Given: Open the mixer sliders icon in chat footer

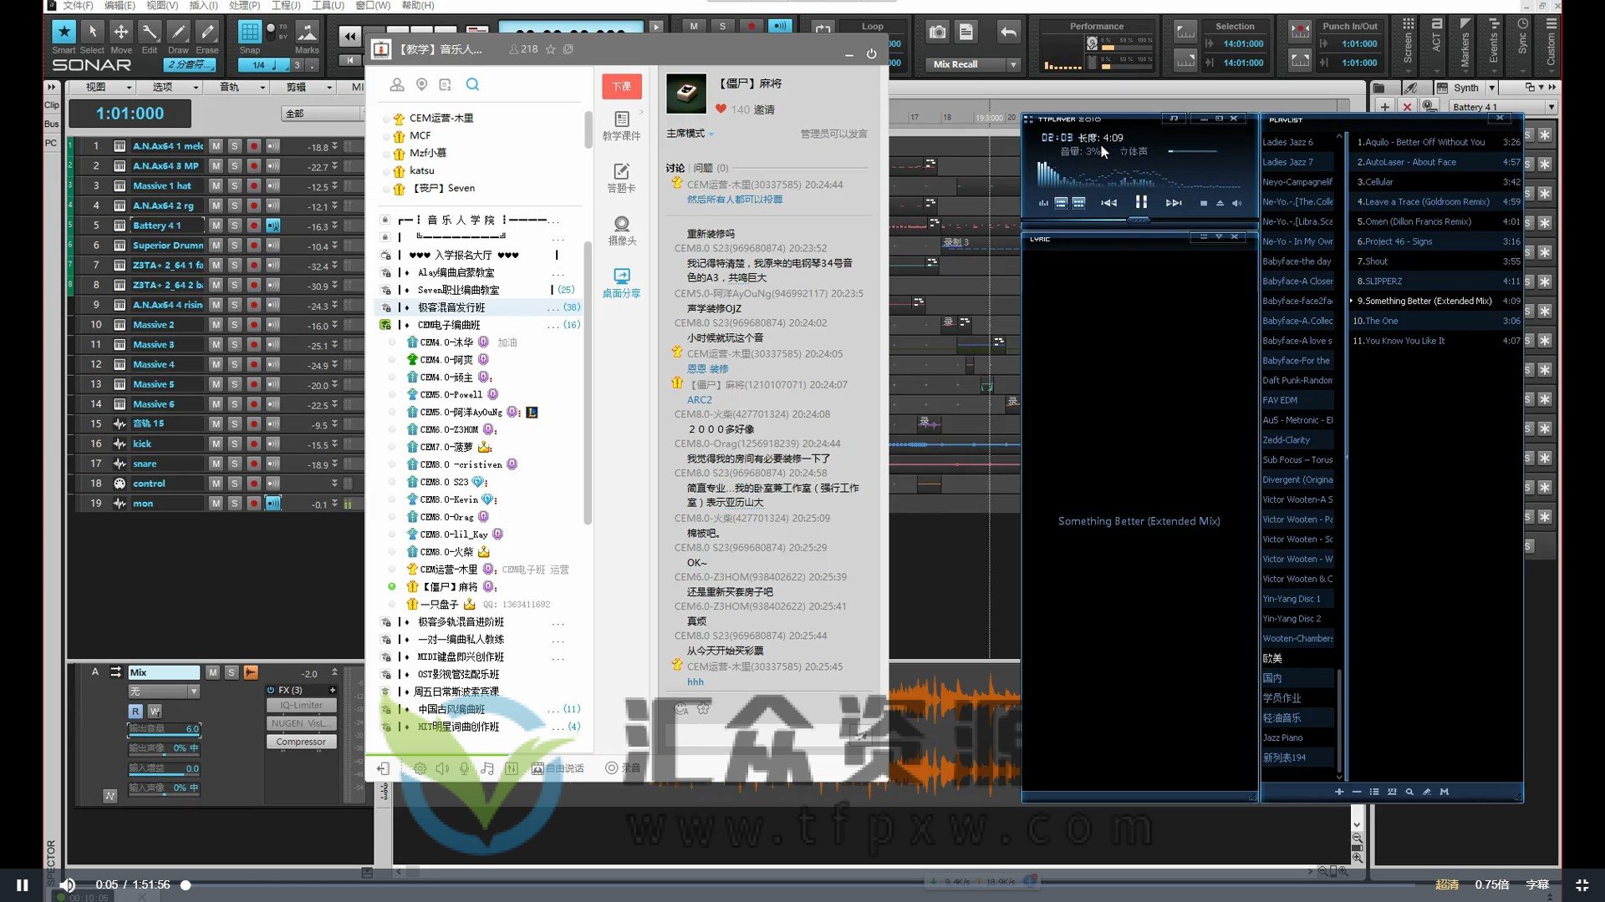Looking at the screenshot, I should coord(511,768).
